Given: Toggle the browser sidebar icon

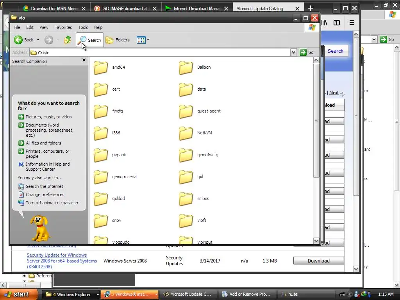Looking at the screenshot, I should [x=337, y=23].
